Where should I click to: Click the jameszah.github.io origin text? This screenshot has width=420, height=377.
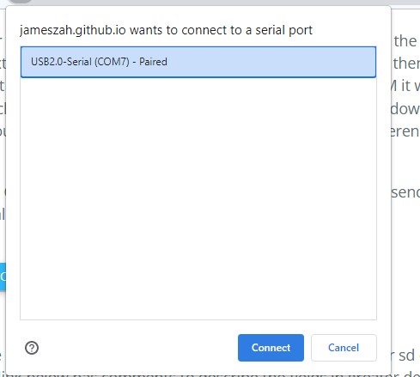(73, 30)
